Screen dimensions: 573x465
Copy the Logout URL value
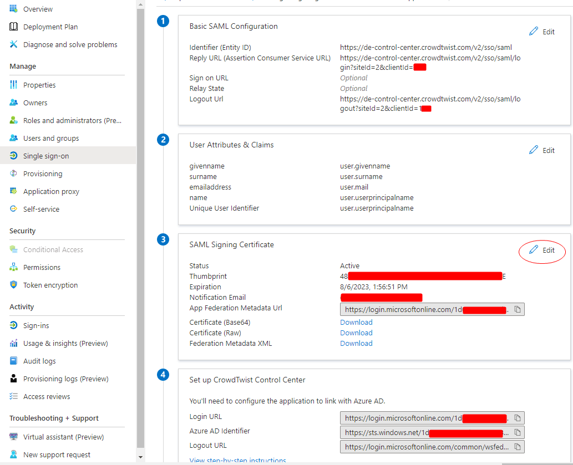click(x=518, y=447)
